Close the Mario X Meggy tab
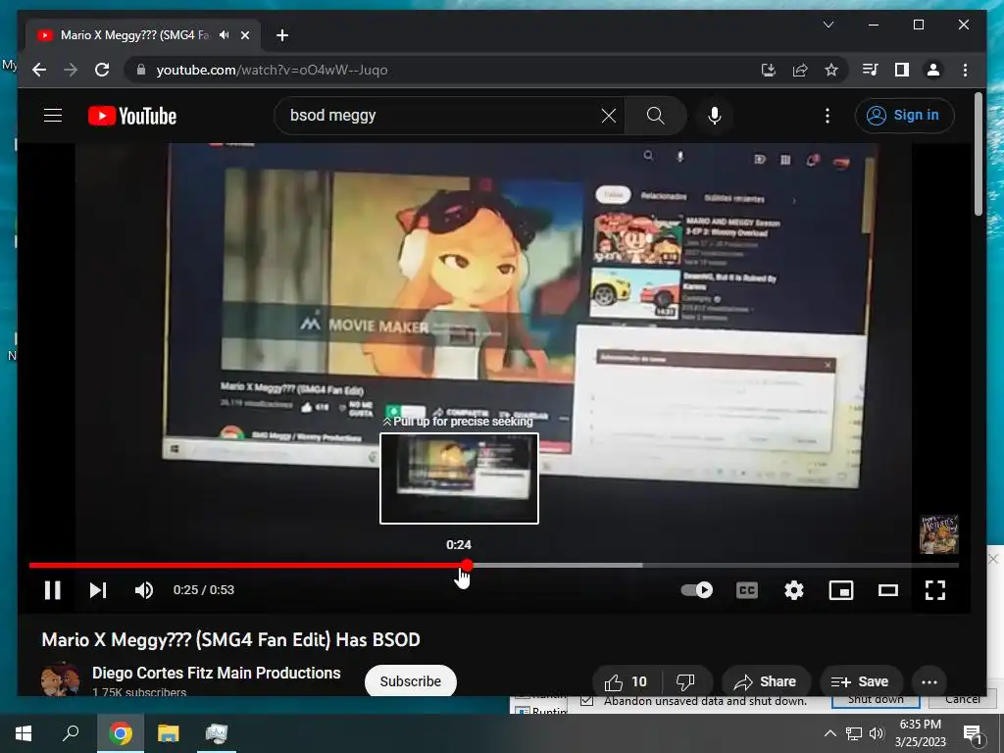The width and height of the screenshot is (1004, 753). point(244,35)
